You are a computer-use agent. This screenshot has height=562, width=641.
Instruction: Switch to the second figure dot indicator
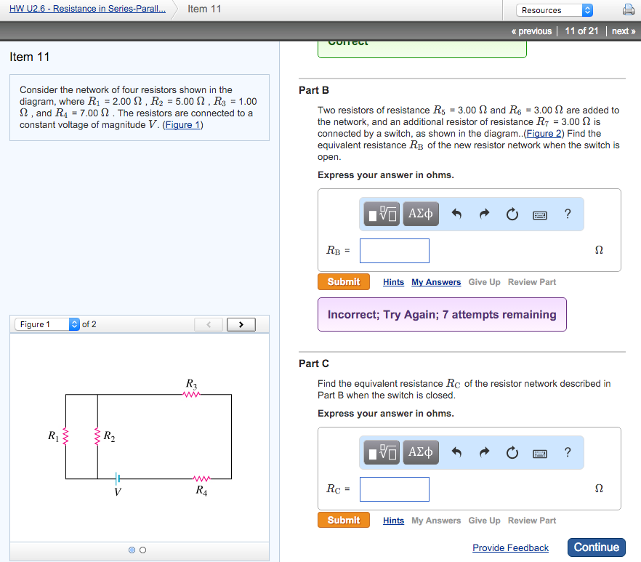(x=142, y=550)
